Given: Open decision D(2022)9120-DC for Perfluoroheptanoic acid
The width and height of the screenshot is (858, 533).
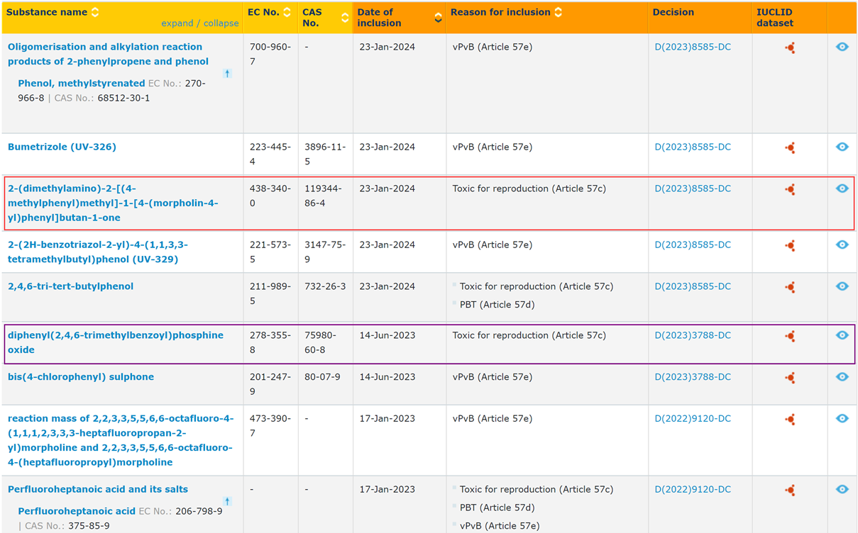Looking at the screenshot, I should pyautogui.click(x=693, y=489).
